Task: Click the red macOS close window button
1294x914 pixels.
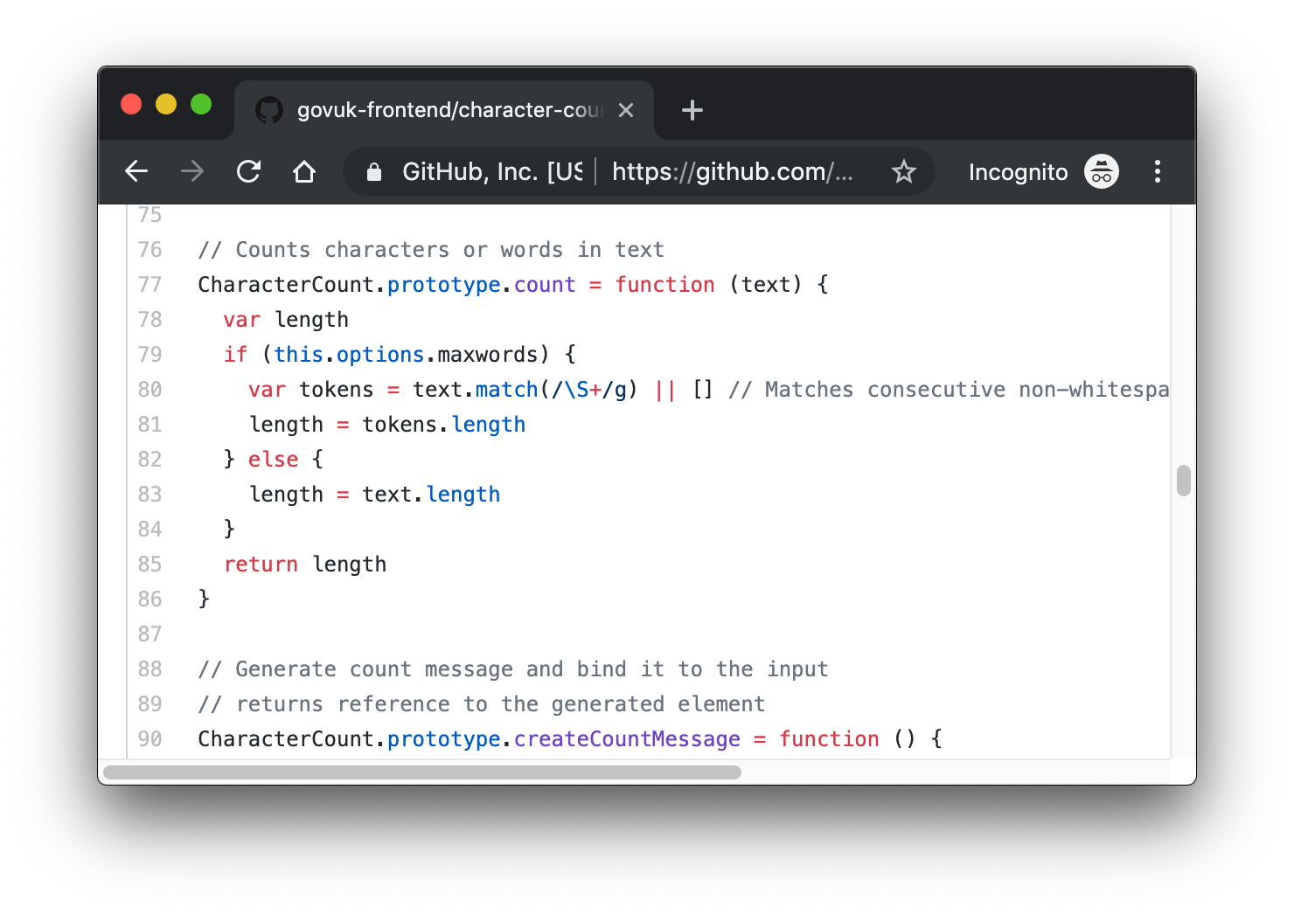Action: pyautogui.click(x=131, y=104)
